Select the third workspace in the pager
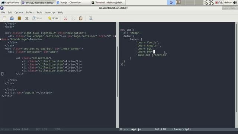238x134 pixels. click(190, 3)
